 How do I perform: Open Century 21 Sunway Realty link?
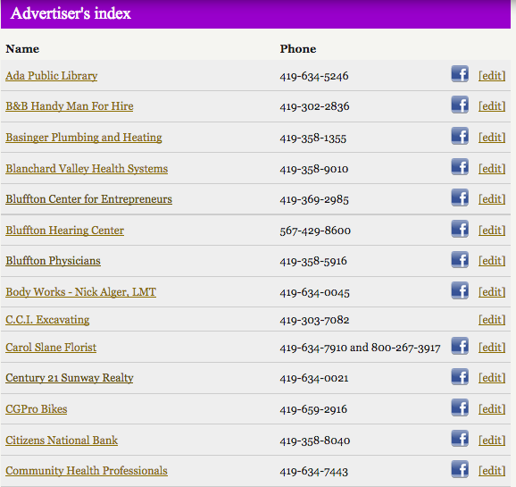pos(70,378)
